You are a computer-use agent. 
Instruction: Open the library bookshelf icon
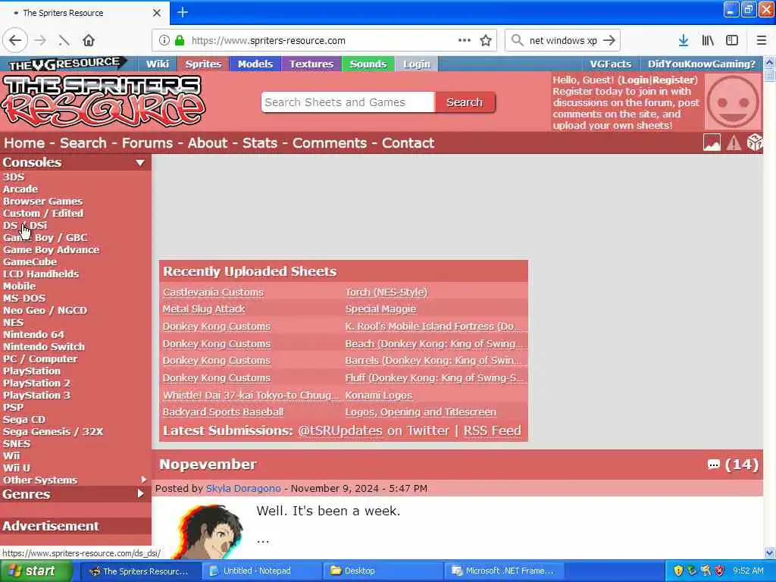coord(708,41)
